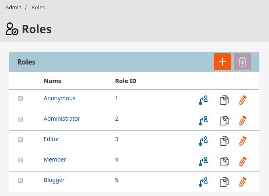This screenshot has height=196, width=269.
Task: Click pencil edit icon for Anonymous role
Action: [243, 100]
